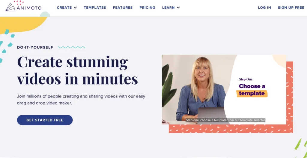The height and width of the screenshot is (158, 307).
Task: Click the LOG IN link
Action: tap(264, 7)
